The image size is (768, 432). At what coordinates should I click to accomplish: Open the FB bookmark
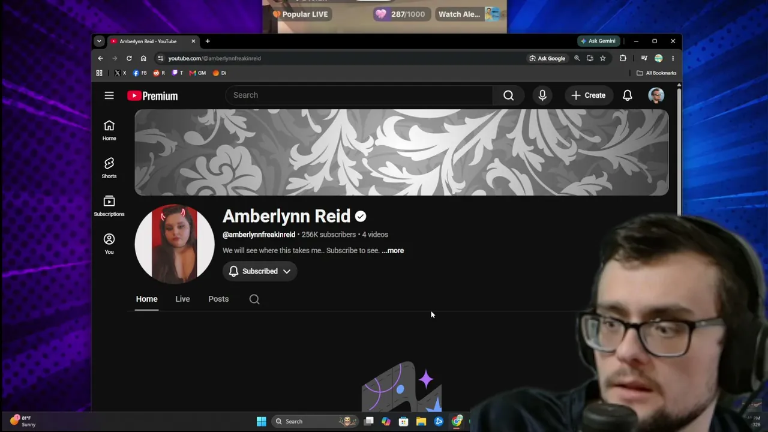click(x=140, y=73)
